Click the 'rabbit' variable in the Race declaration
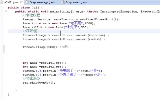Viewport: 160px width, 99px height. (37, 27)
